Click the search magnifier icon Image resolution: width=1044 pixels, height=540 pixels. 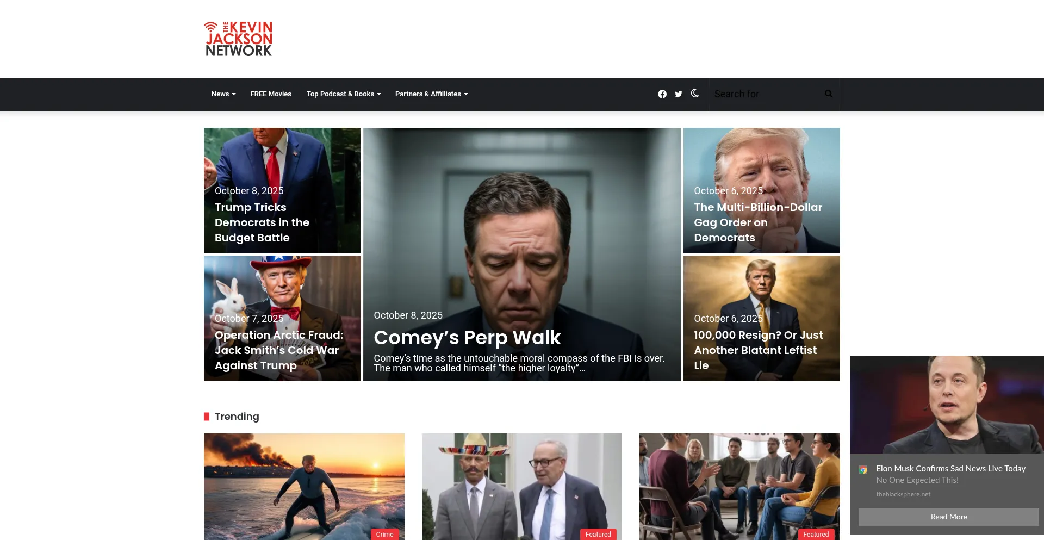828,94
